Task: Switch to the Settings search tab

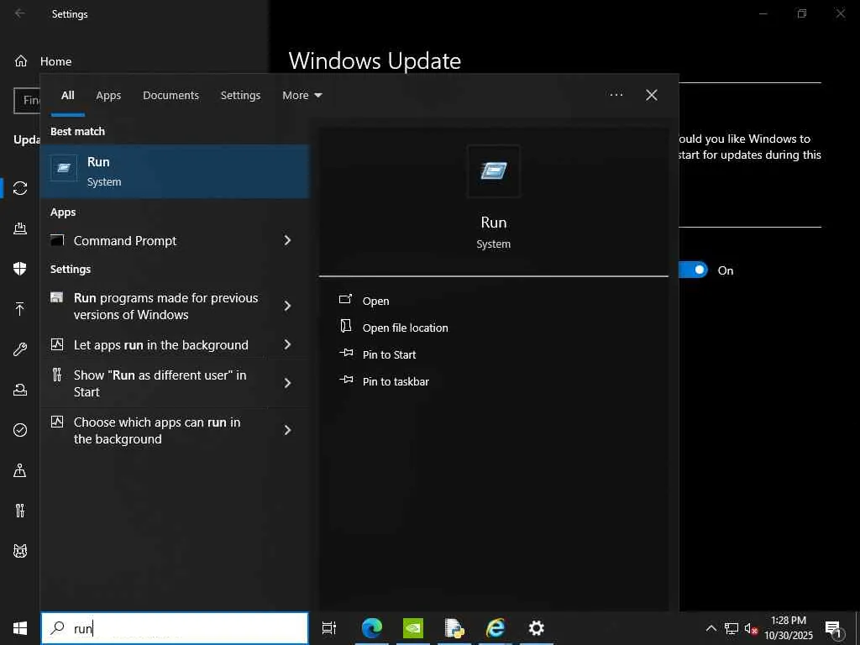Action: [240, 96]
